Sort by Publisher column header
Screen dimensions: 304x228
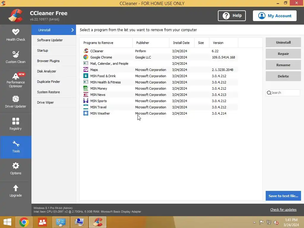151,43
